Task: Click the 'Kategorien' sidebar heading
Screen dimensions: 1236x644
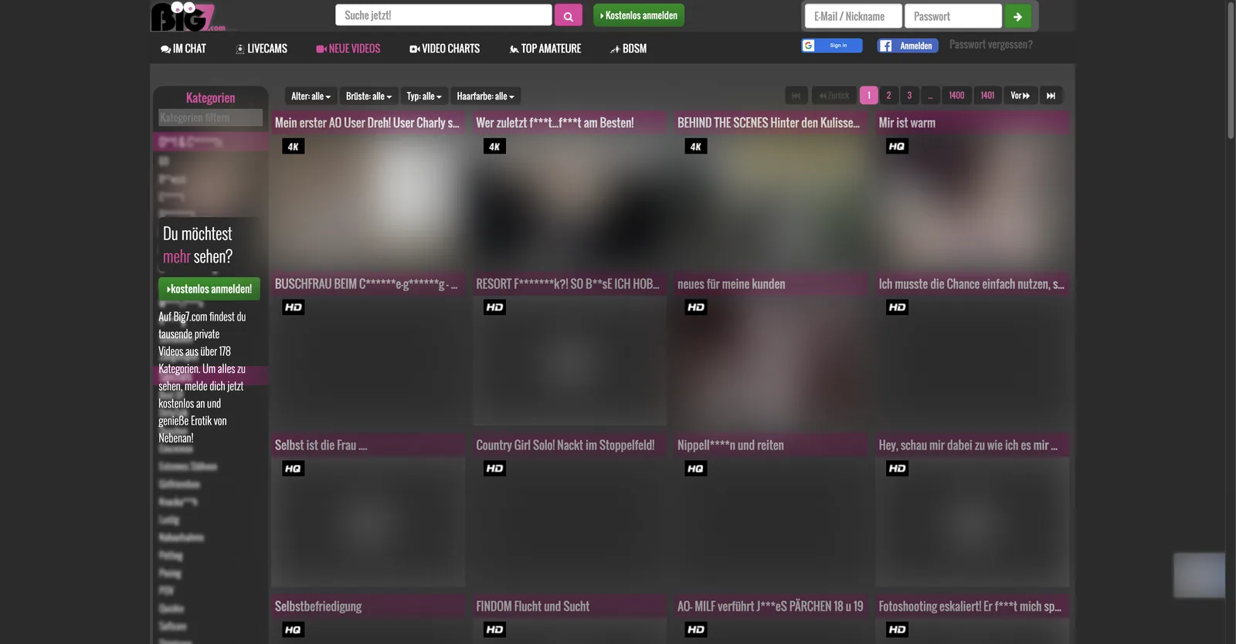Action: click(x=210, y=97)
